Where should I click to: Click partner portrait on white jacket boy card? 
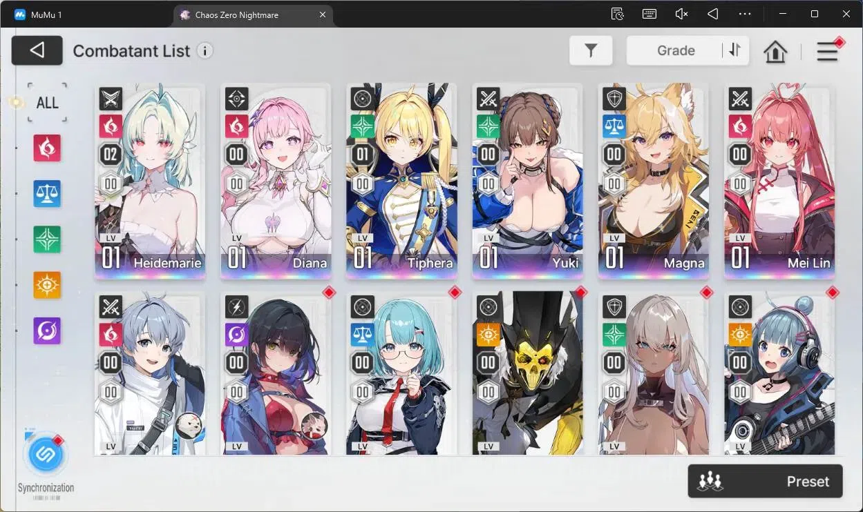(188, 426)
